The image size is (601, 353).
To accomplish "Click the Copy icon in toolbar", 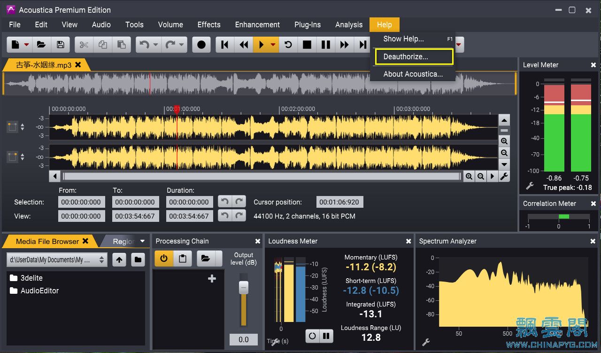I will (x=103, y=45).
